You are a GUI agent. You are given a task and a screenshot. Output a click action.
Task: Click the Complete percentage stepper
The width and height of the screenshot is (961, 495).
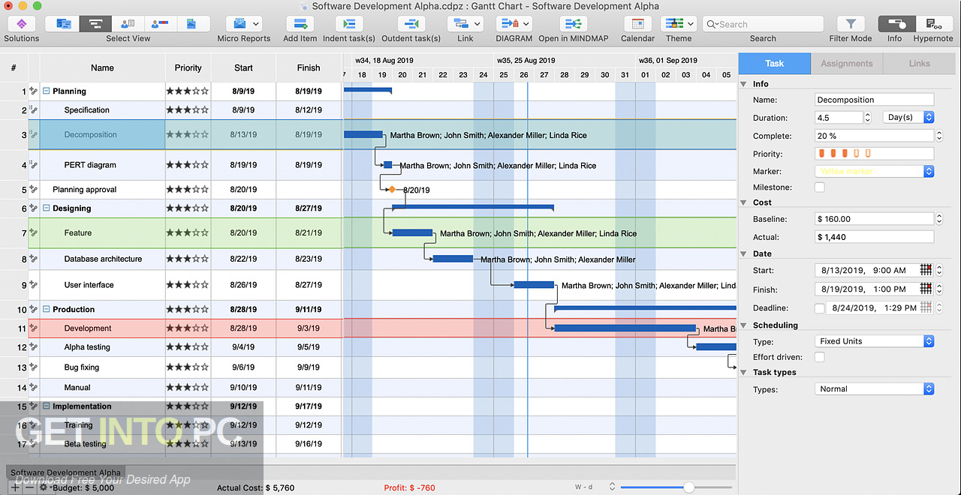tap(939, 136)
